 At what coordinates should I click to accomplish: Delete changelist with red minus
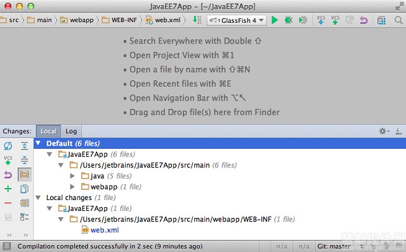click(x=8, y=203)
